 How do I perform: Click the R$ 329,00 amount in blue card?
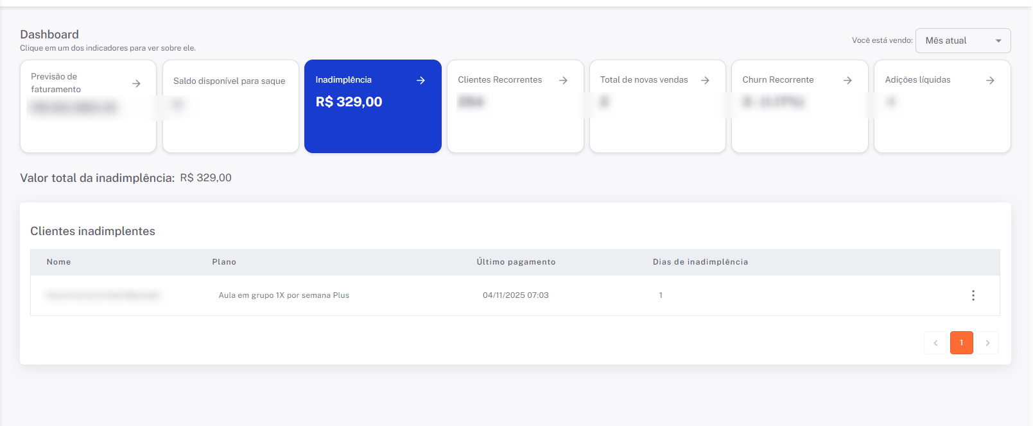(x=349, y=102)
